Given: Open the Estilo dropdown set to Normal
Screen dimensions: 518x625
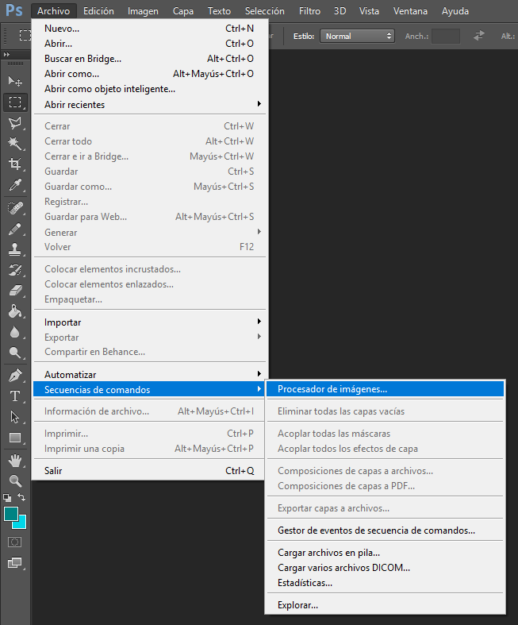Looking at the screenshot, I should point(356,36).
